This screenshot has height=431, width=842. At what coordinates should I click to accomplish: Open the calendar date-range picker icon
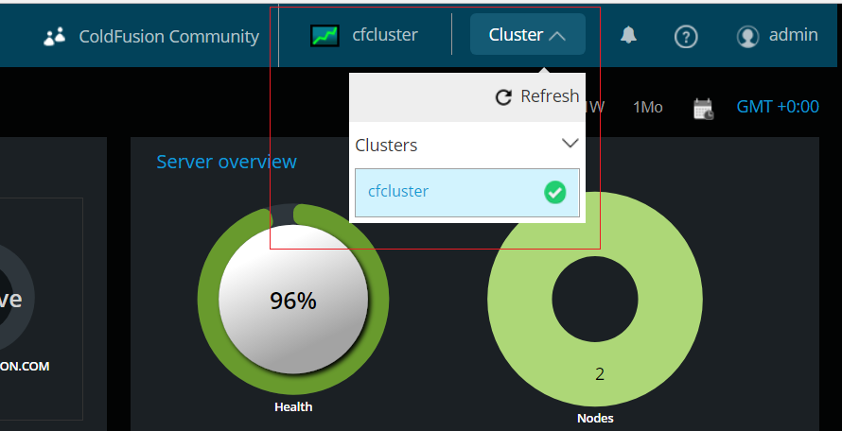(x=703, y=108)
